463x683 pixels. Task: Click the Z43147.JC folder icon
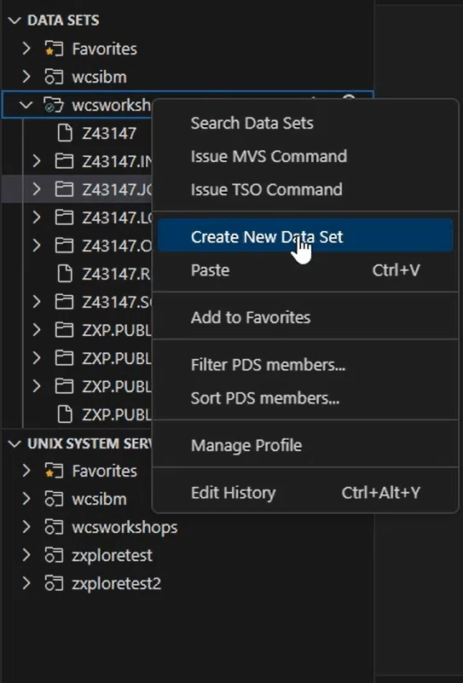click(64, 189)
